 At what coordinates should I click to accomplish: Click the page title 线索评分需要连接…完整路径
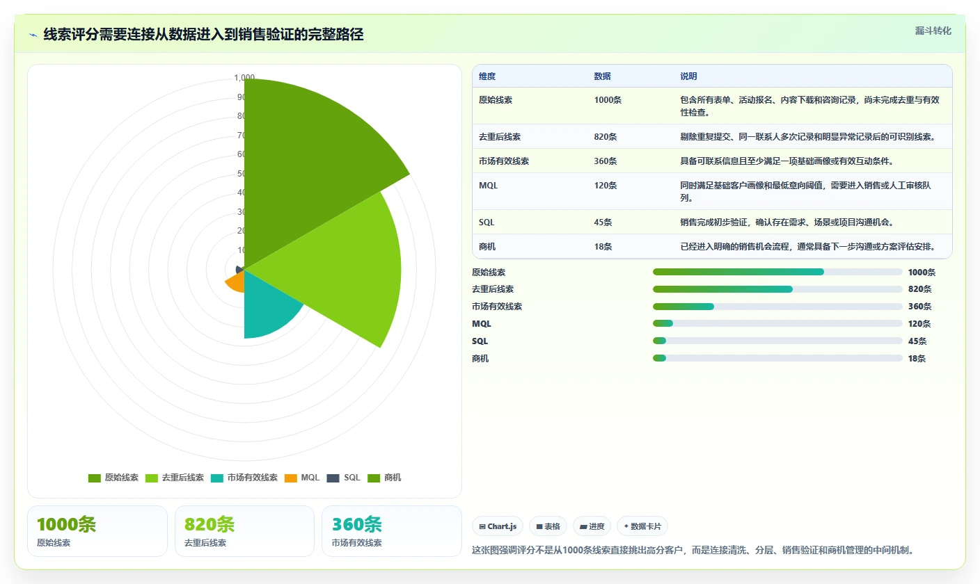203,35
